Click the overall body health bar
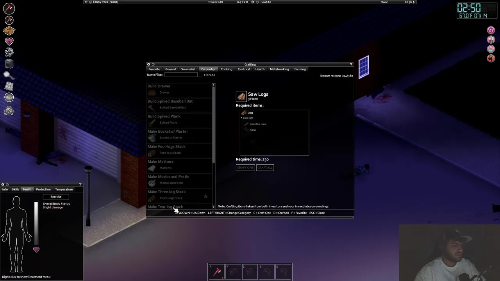Image resolution: width=500 pixels, height=281 pixels. (36, 223)
